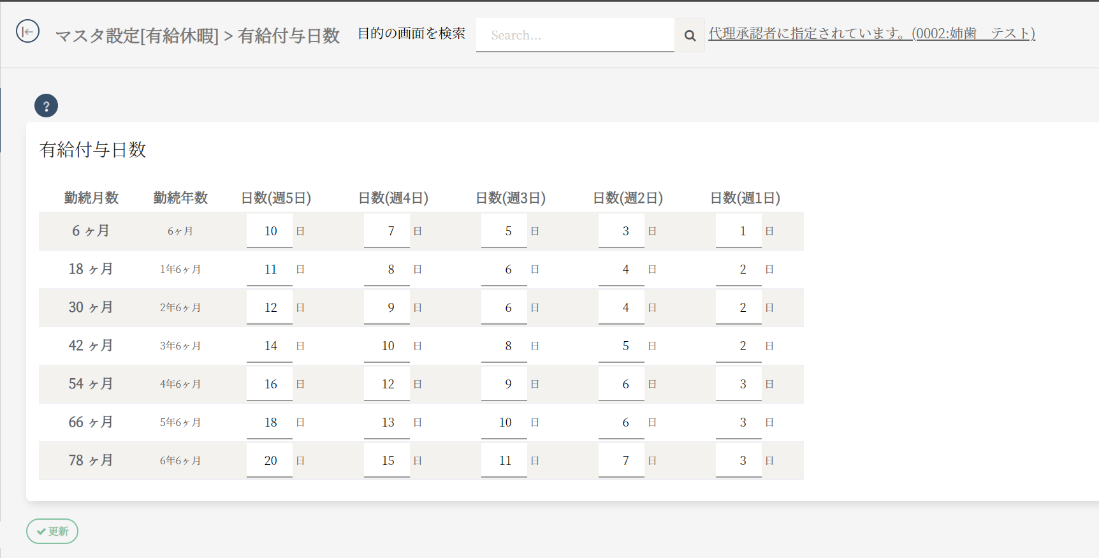Click 週1日 days field for 6ヶ月
This screenshot has width=1099, height=558.
click(x=739, y=231)
